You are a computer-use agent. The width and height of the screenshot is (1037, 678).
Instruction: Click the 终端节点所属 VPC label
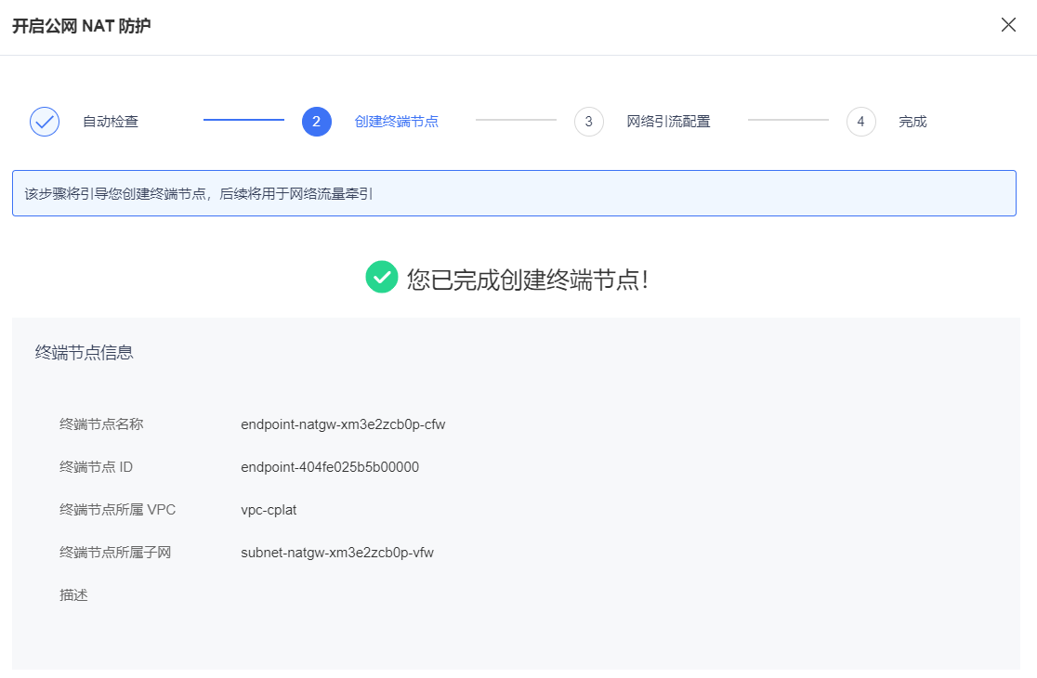point(117,510)
